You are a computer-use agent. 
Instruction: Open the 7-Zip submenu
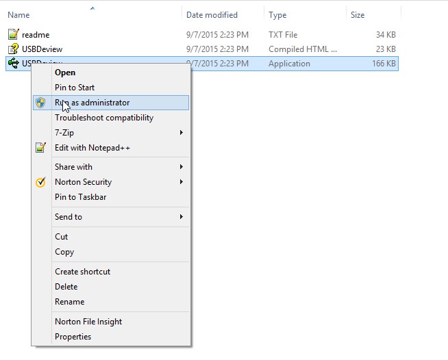[x=111, y=133]
